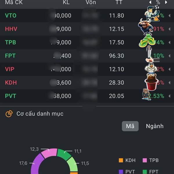The width and height of the screenshot is (174, 174).
Task: Click the bull mascot icon on HHV row
Action: point(145,26)
